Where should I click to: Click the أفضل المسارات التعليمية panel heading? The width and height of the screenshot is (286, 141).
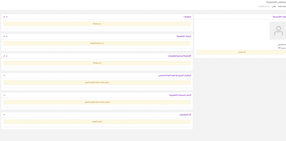click(180, 95)
